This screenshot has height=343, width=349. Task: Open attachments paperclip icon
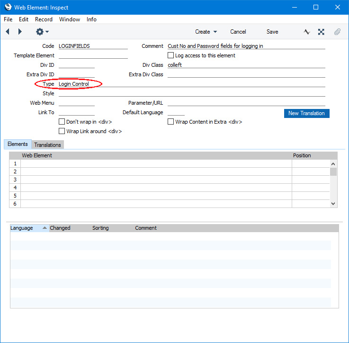tap(337, 32)
